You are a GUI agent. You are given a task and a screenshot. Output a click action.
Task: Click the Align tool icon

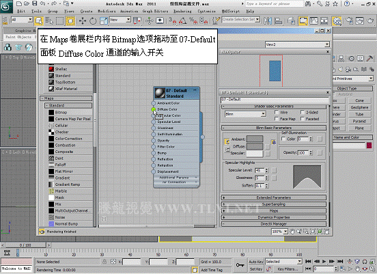point(279,21)
